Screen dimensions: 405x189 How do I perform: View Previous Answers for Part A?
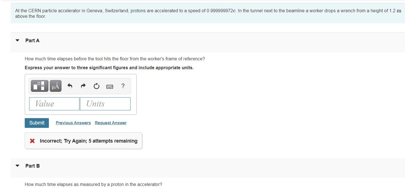point(73,123)
